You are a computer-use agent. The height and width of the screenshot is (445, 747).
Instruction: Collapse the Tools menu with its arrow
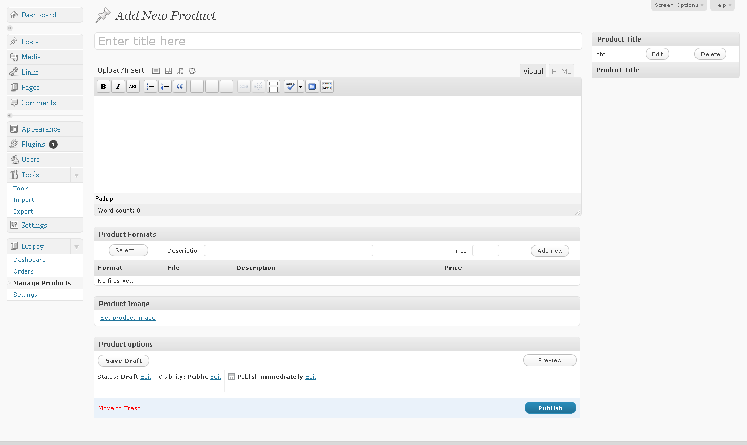(76, 175)
